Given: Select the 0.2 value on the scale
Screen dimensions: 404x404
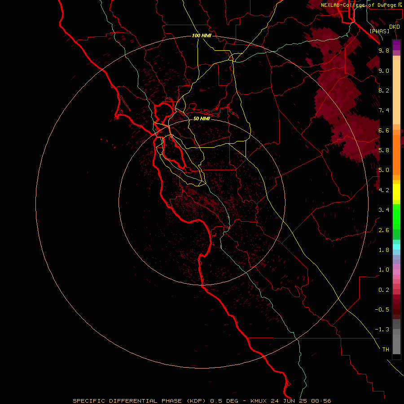Looking at the screenshot, I should (x=384, y=290).
